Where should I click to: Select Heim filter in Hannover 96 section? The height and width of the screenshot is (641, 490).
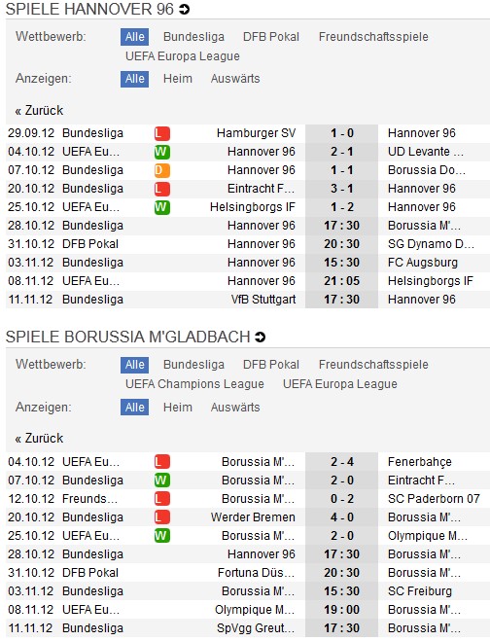178,79
